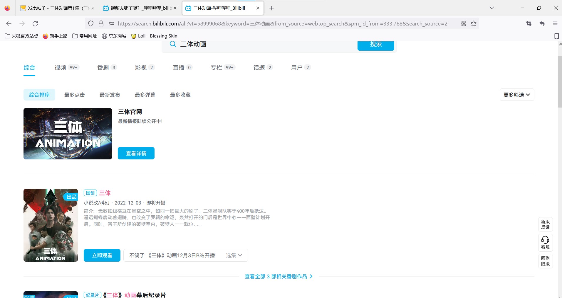Open the 三体 anime poster thumbnail
Viewport: 562px width, 298px height.
tap(51, 225)
